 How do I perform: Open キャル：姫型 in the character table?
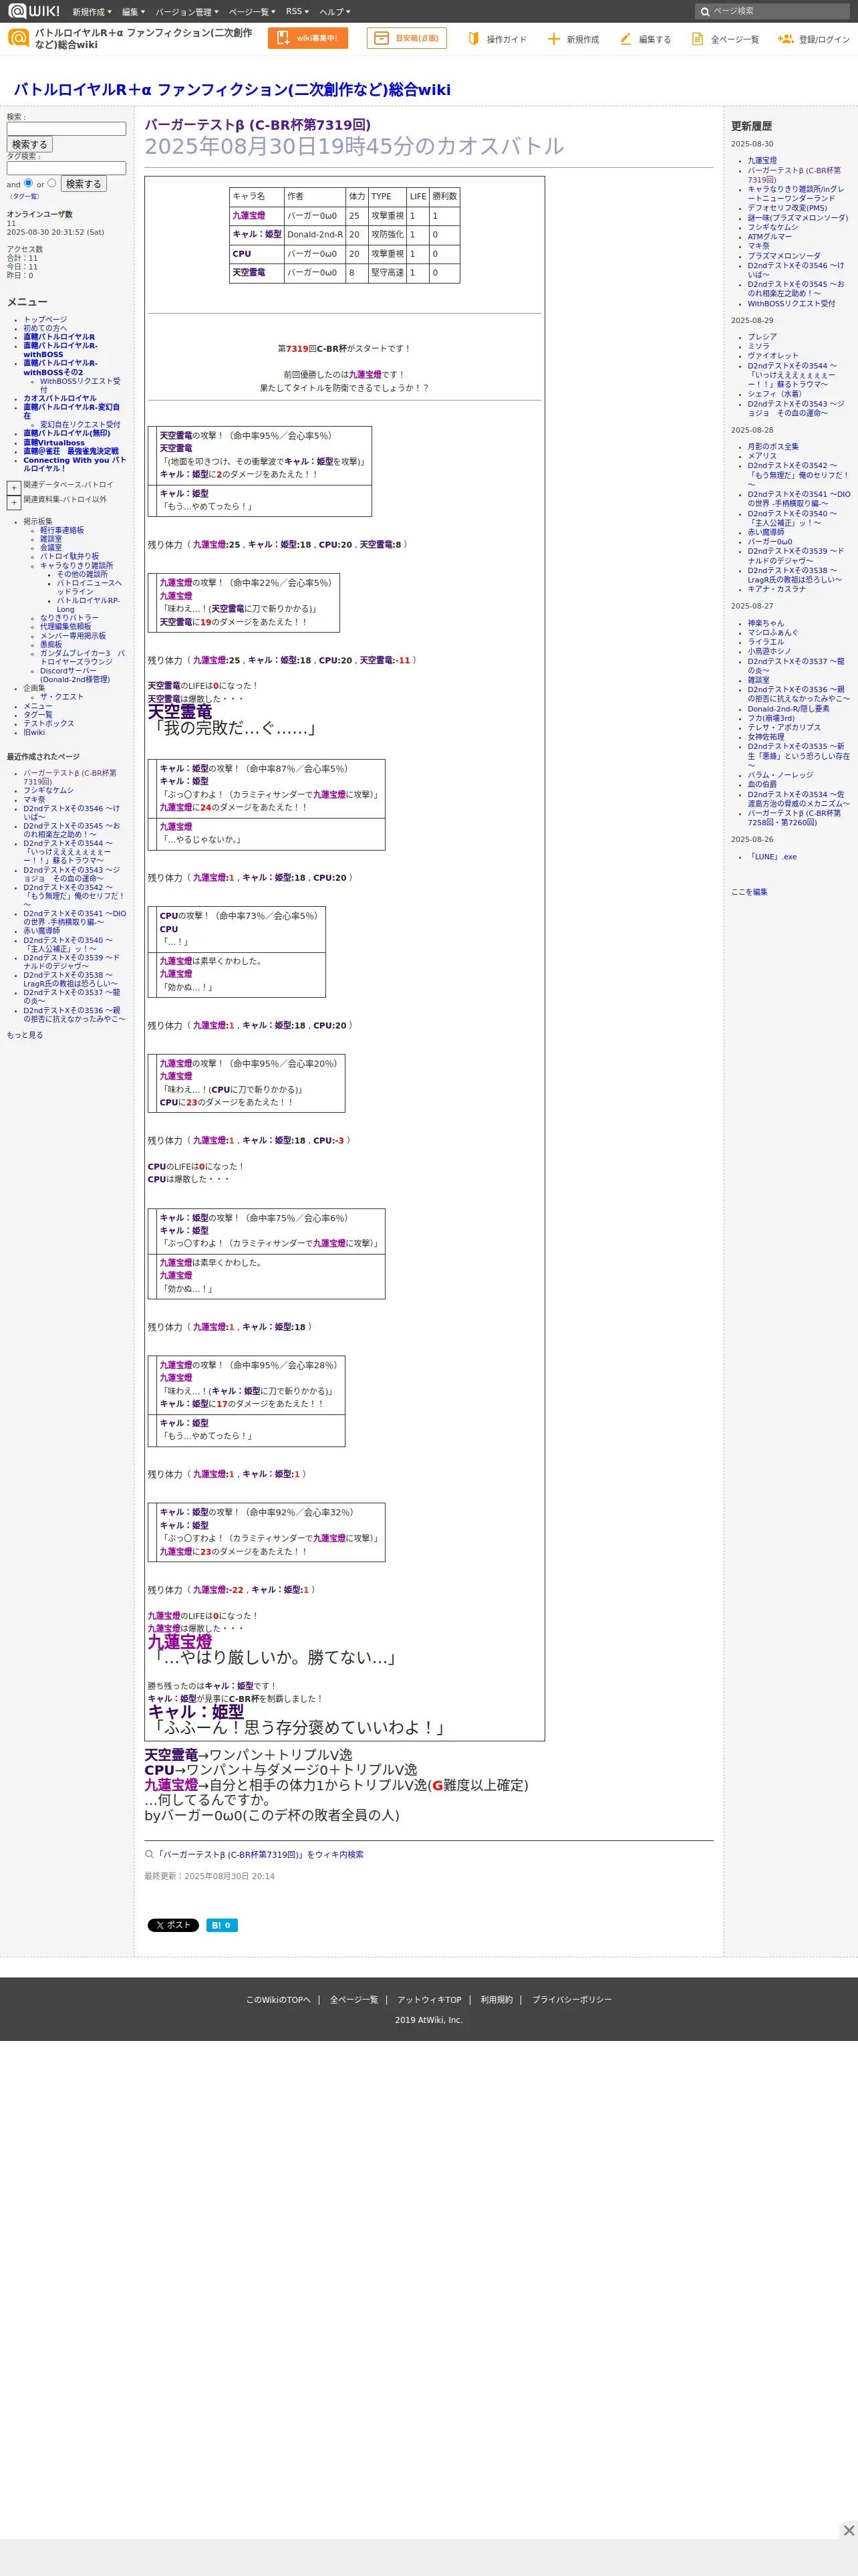257,235
